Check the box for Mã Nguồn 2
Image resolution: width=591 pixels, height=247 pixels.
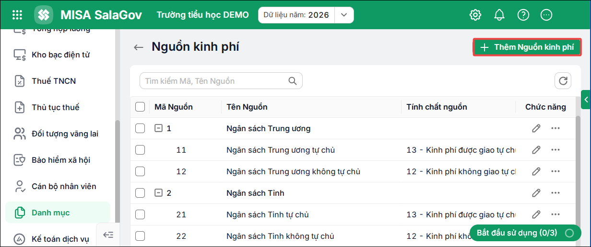(140, 193)
